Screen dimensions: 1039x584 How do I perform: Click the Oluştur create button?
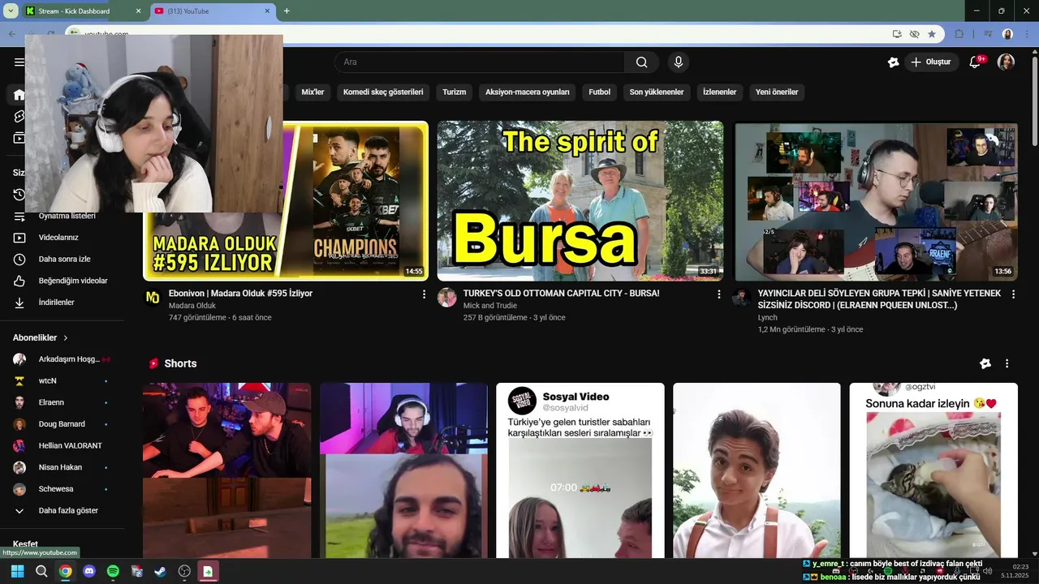coord(933,62)
